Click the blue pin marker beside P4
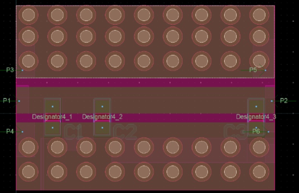 point(22,132)
